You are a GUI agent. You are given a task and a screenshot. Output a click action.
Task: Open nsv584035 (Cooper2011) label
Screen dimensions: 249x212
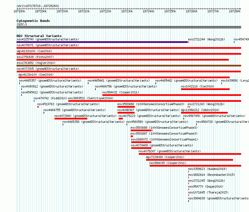168,163
